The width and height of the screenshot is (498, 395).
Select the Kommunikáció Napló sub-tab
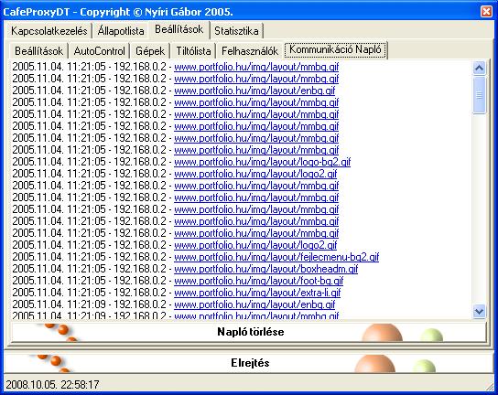(x=335, y=49)
